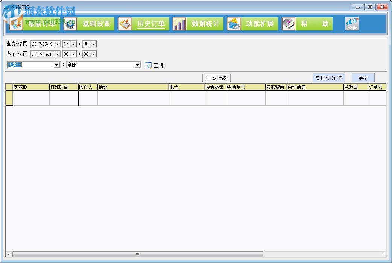Click the 内件信息 column header

tap(315, 87)
